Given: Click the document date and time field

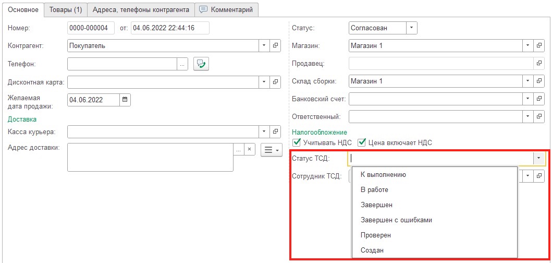Looking at the screenshot, I should [x=170, y=28].
